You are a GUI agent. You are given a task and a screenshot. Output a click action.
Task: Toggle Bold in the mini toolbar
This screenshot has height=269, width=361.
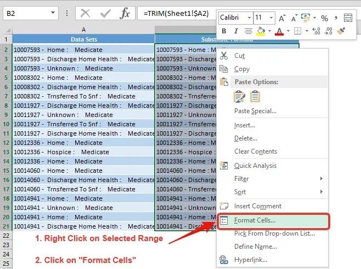pos(224,31)
